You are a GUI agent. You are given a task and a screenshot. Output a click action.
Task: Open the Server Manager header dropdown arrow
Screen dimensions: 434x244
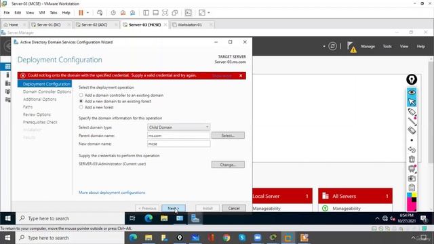click(x=324, y=46)
